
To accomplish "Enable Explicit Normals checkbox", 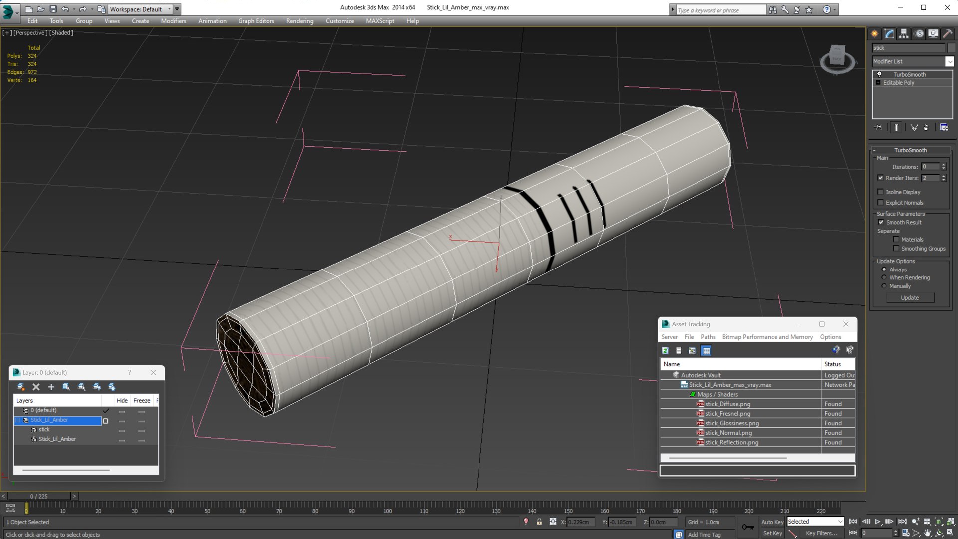I will 881,202.
